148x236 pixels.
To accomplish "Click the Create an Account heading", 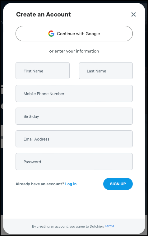I will tap(44, 14).
